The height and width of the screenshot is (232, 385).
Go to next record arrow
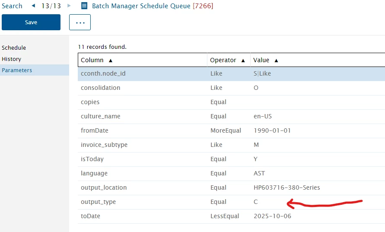[69, 6]
